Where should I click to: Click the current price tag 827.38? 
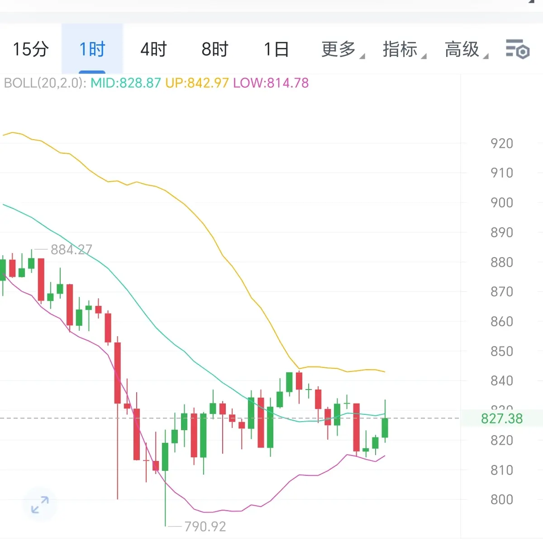[x=502, y=418]
